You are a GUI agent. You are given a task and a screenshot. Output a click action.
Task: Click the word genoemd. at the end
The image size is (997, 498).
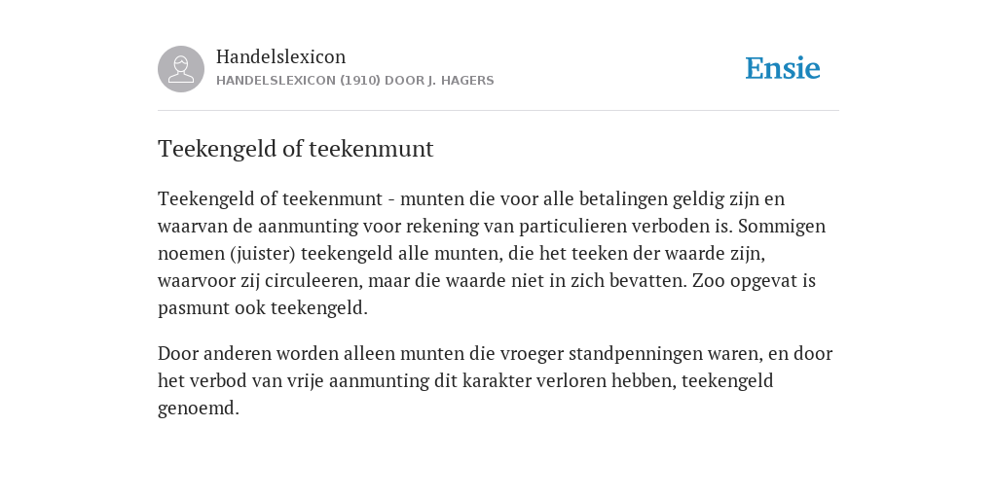click(199, 409)
